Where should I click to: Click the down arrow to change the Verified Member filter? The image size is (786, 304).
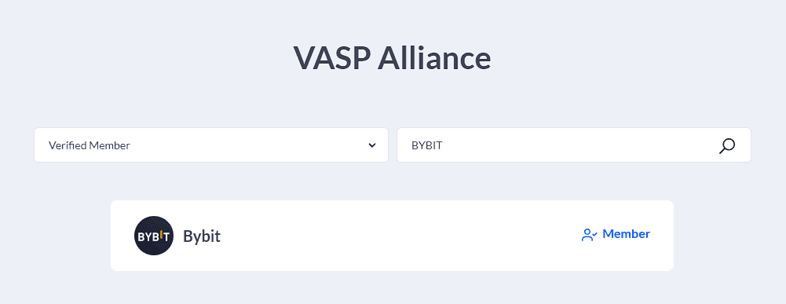372,145
